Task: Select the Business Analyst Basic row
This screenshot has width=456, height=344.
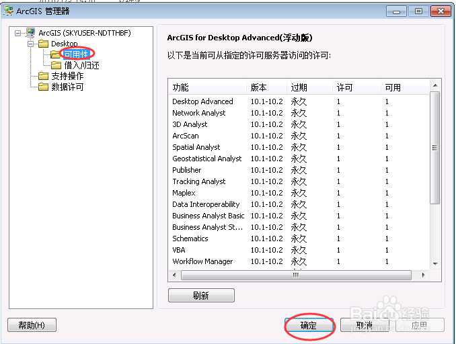Action: pos(299,216)
